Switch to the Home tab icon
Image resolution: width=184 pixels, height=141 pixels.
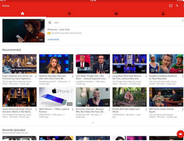tap(23, 13)
